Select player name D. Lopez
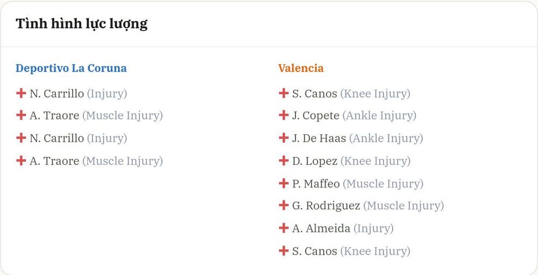The image size is (538, 275). (x=315, y=161)
